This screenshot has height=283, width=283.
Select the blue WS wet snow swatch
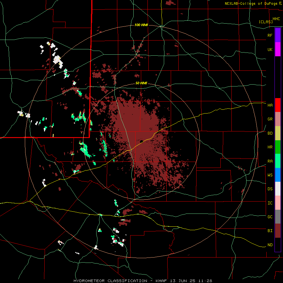[x=278, y=175]
